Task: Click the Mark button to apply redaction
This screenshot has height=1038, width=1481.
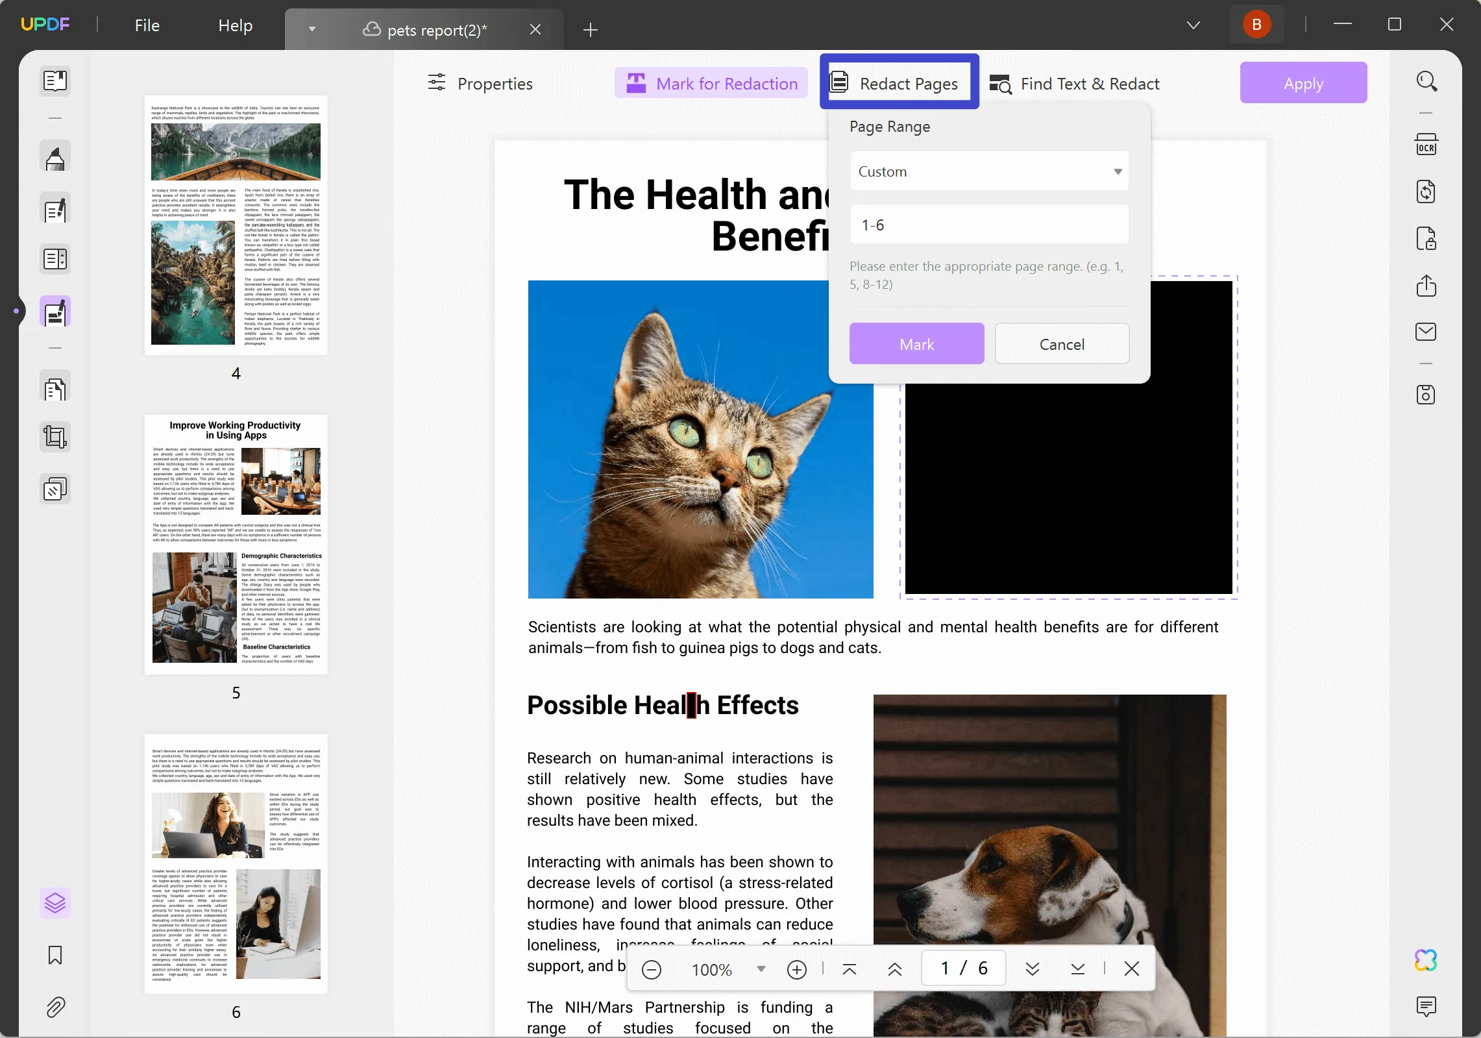Action: tap(917, 343)
